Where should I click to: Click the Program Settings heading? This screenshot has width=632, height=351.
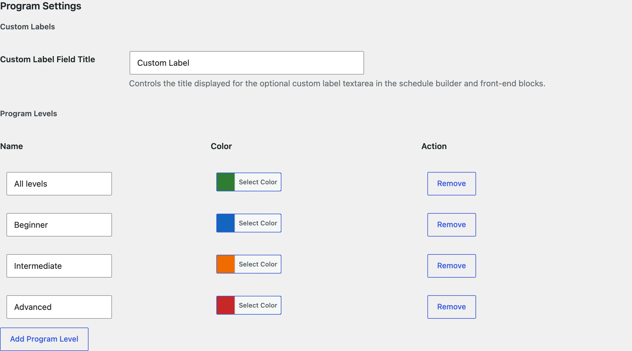click(41, 6)
